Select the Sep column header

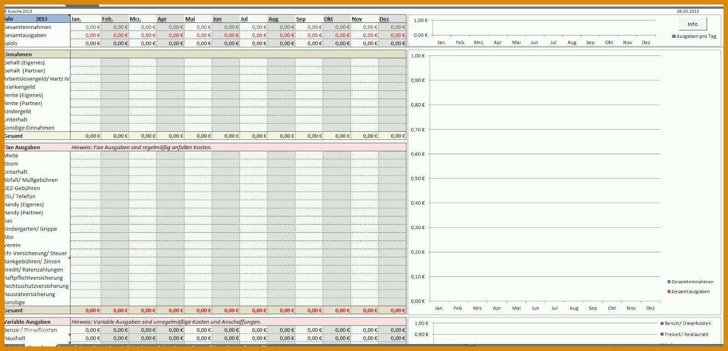(309, 19)
